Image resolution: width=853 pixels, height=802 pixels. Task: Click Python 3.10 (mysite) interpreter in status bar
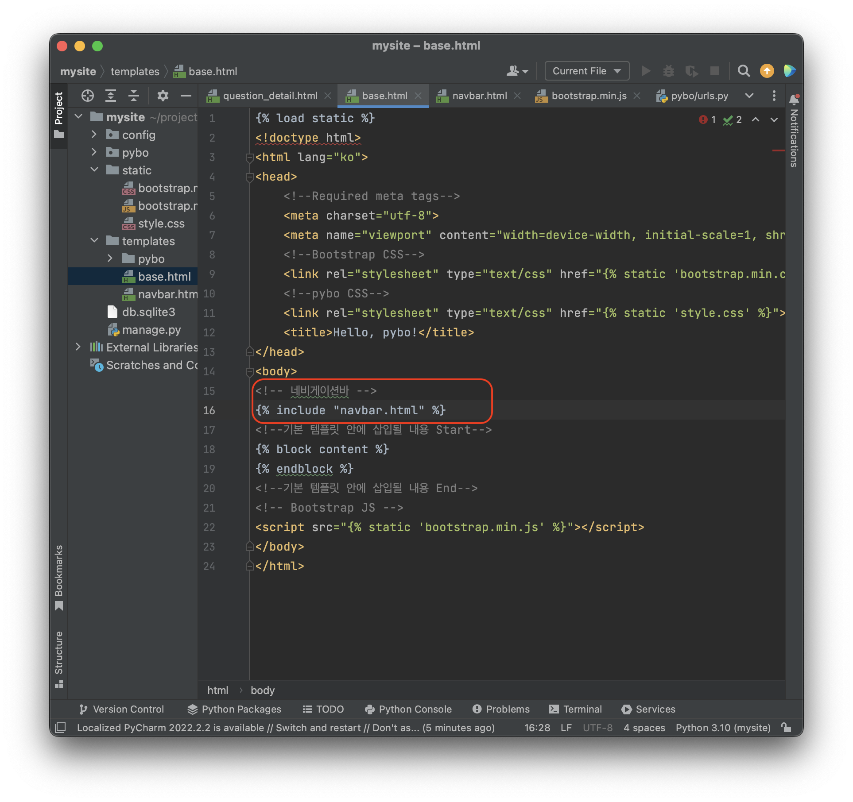pyautogui.click(x=723, y=728)
